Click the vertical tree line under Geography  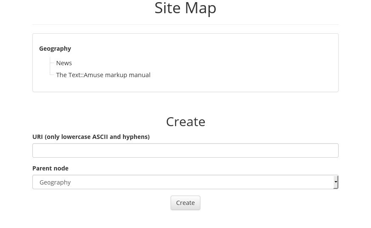click(x=50, y=66)
